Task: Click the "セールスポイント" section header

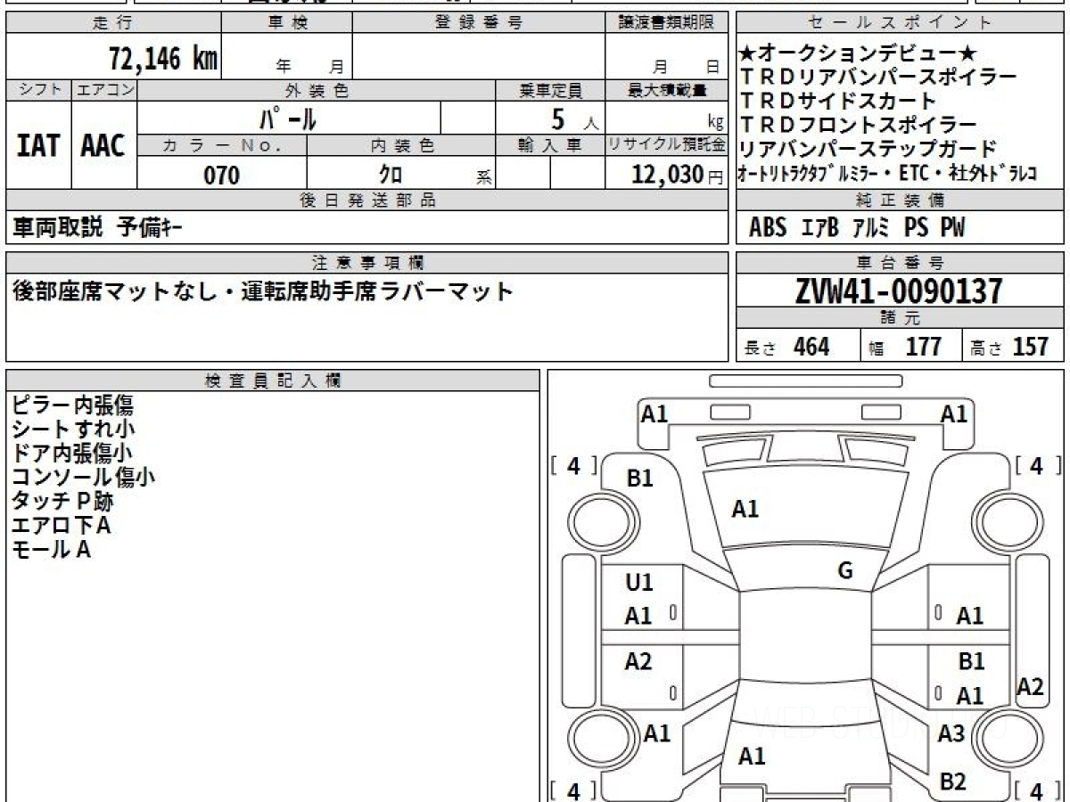Action: [901, 23]
